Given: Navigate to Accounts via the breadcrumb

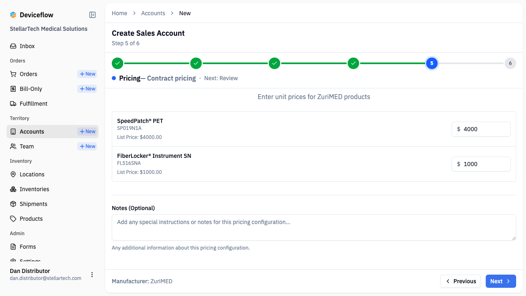Looking at the screenshot, I should tap(153, 13).
